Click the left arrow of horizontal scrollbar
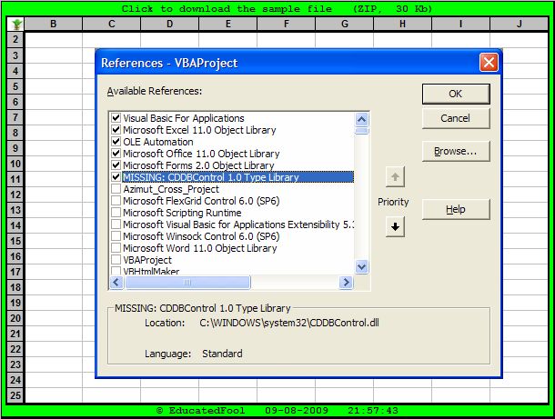Image resolution: width=555 pixels, height=419 pixels. pyautogui.click(x=116, y=282)
